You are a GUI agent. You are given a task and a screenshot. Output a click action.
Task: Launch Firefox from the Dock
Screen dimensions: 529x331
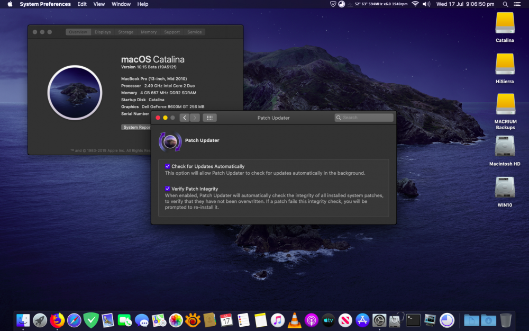[57, 320]
